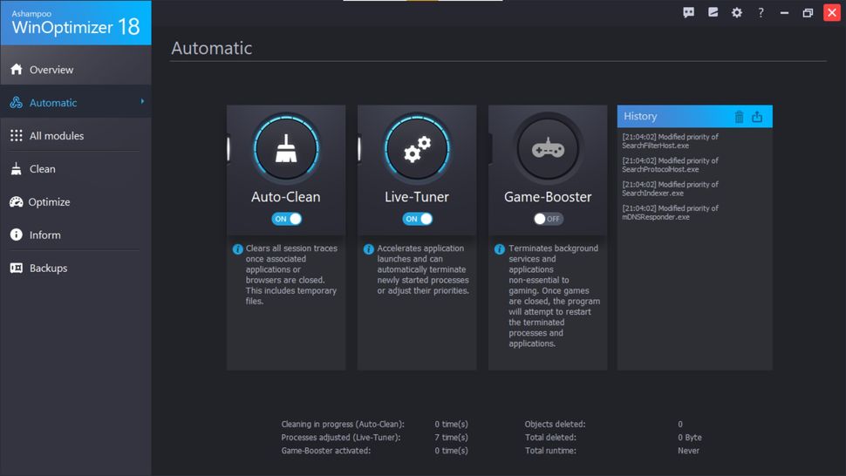Click the backup icon beside Backups
The image size is (846, 476).
click(x=17, y=268)
